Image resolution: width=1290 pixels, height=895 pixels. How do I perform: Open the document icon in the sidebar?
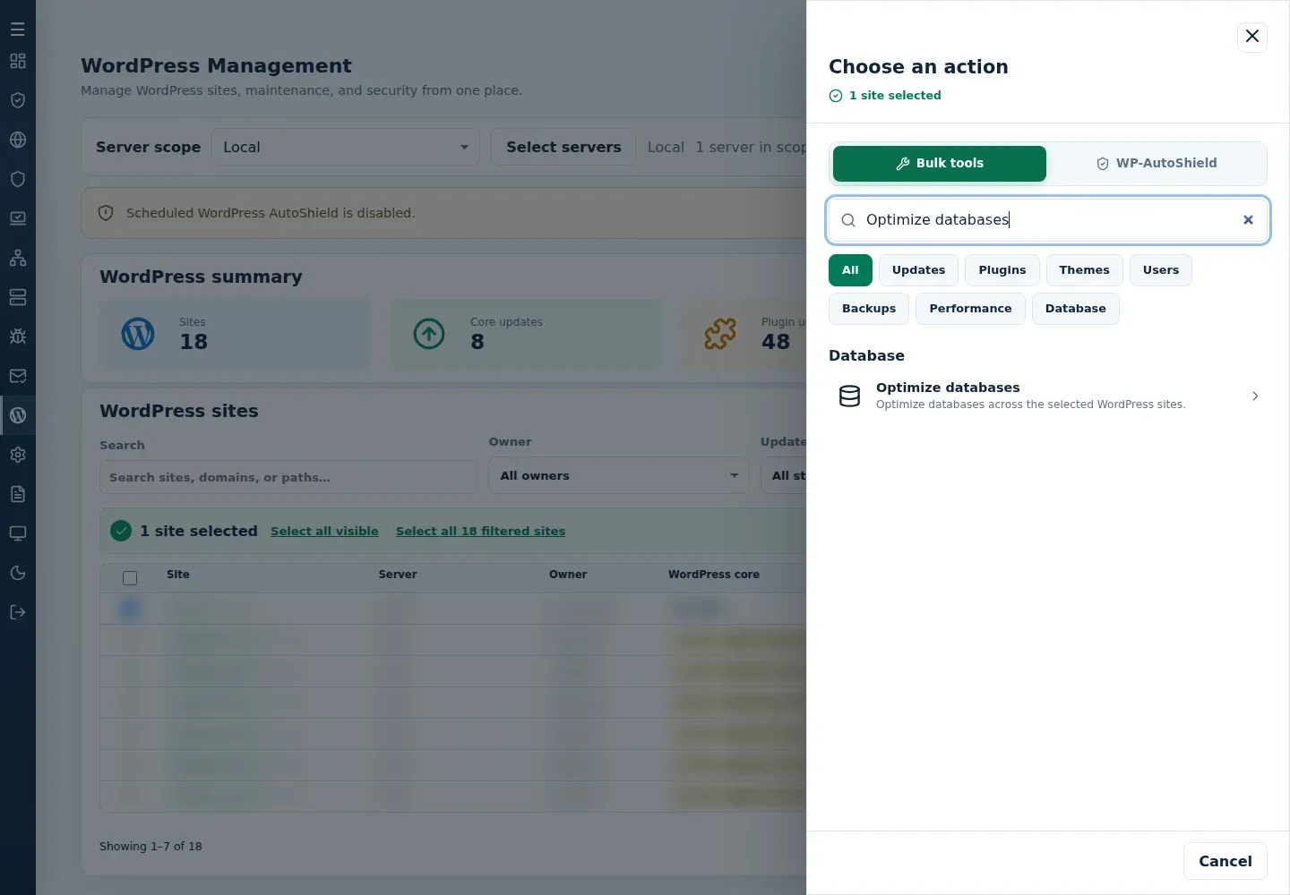tap(18, 494)
